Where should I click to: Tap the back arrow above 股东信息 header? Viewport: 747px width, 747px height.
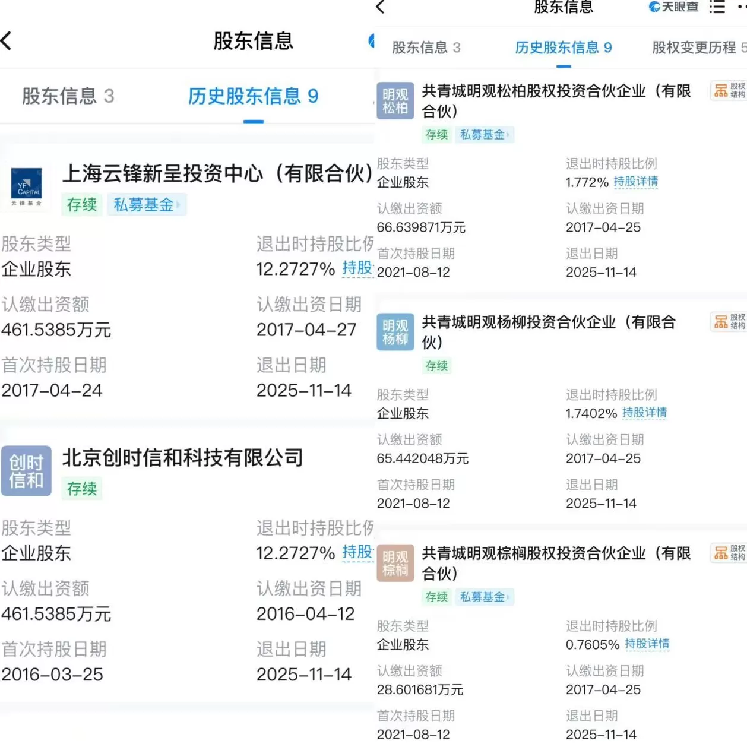(380, 8)
